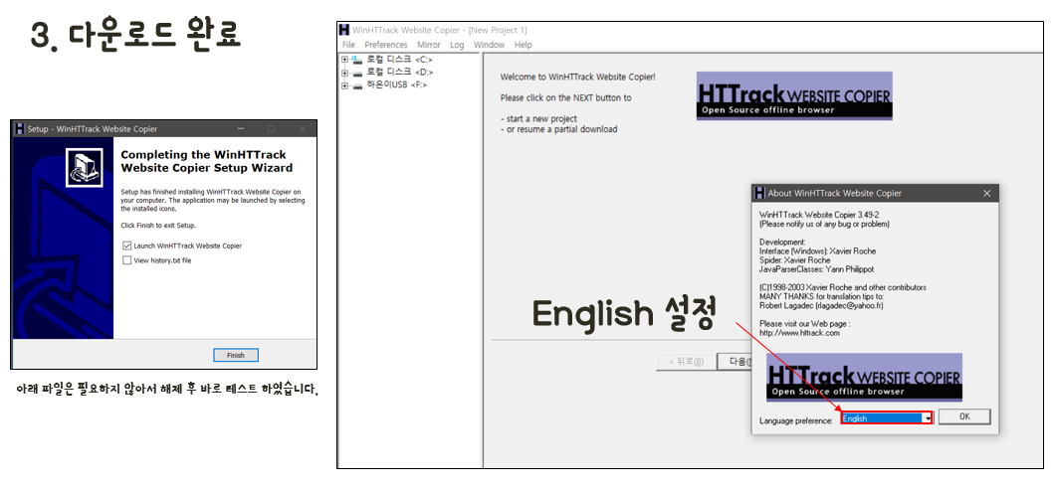The width and height of the screenshot is (1054, 492).
Task: Close the About WinHTTrack dialog
Action: pyautogui.click(x=986, y=193)
